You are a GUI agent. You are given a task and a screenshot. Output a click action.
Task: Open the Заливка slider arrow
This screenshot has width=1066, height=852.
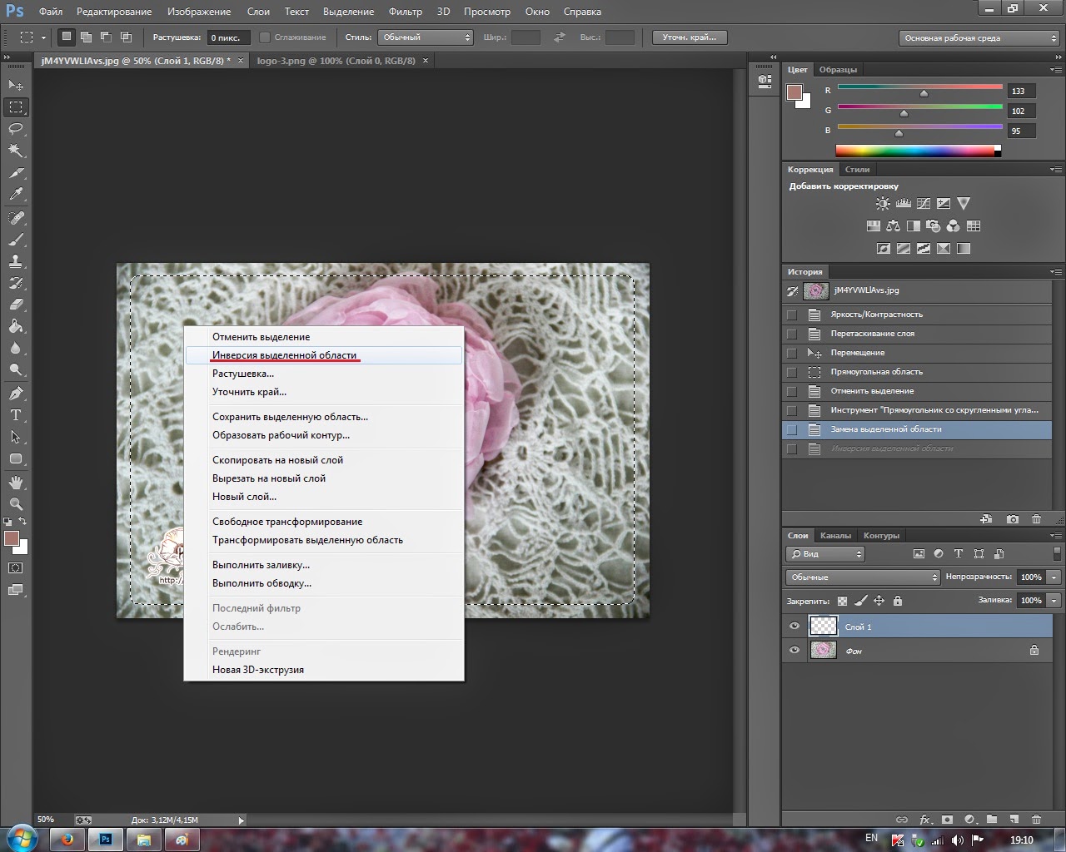coord(1054,601)
